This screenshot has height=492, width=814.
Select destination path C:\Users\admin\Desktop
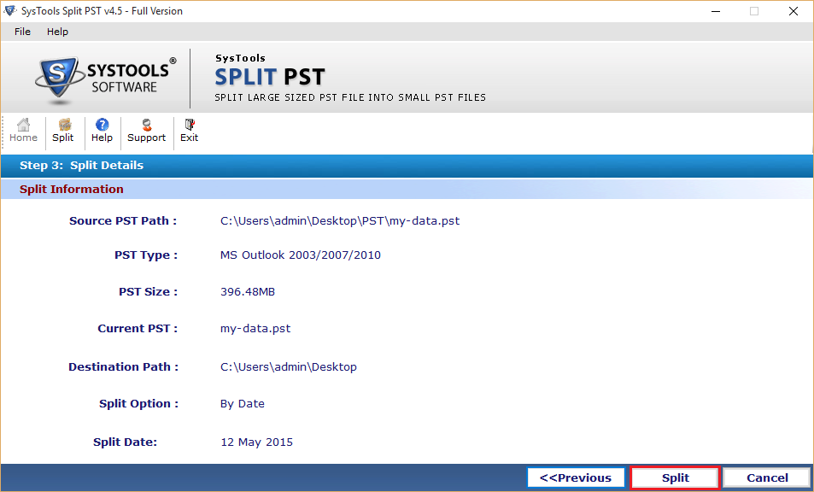pos(289,367)
